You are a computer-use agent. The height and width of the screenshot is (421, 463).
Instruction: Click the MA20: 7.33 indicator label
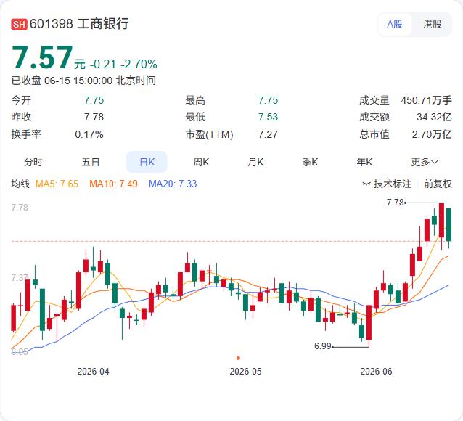[x=173, y=184]
